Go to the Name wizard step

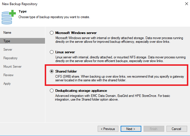click(x=7, y=33)
